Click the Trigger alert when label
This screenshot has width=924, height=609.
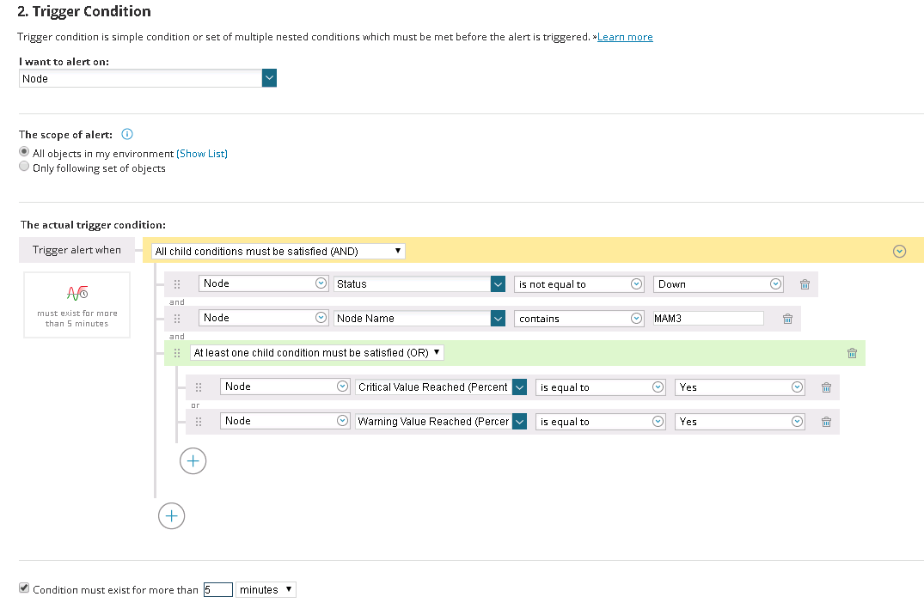tap(76, 250)
